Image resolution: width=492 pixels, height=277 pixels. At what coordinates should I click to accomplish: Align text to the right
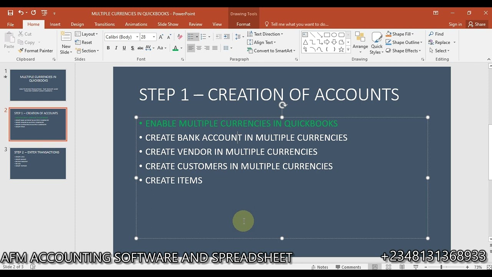207,48
